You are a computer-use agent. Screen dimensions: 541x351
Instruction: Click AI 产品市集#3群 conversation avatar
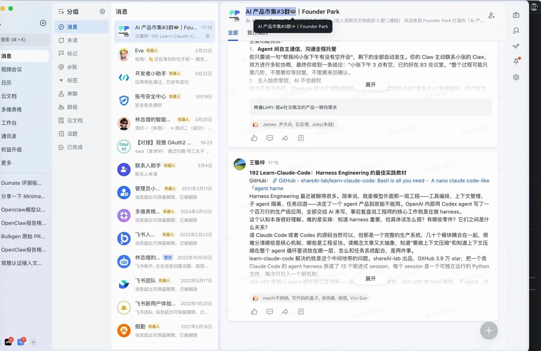coord(124,31)
